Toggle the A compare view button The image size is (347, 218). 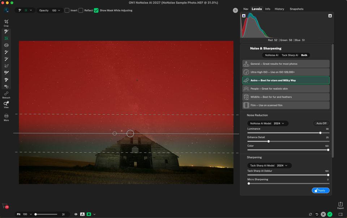(82, 214)
